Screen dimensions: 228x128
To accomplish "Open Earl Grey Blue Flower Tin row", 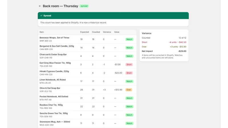I will coord(87,65).
